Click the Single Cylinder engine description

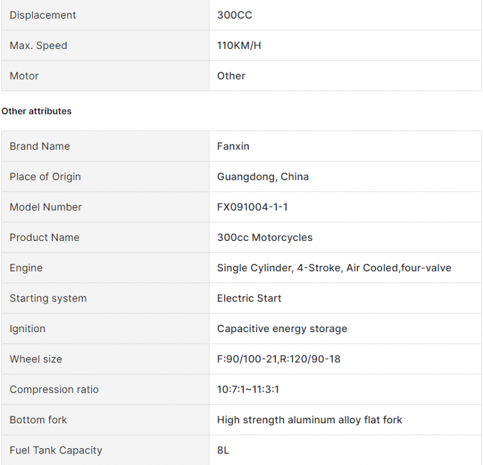tap(334, 268)
